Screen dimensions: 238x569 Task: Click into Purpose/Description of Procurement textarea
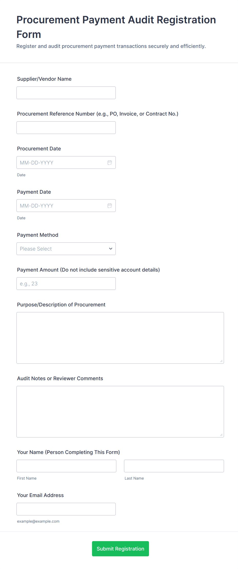[120, 338]
